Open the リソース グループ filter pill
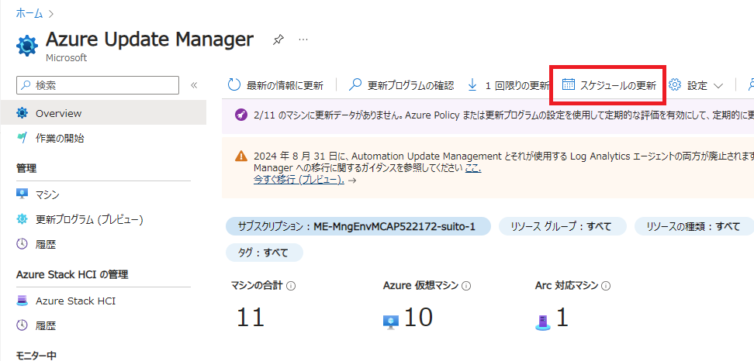The height and width of the screenshot is (361, 754). click(562, 226)
